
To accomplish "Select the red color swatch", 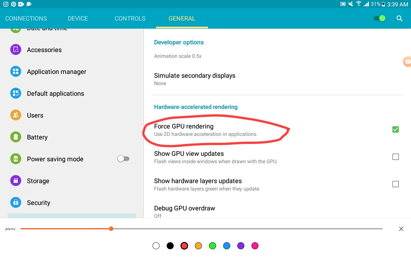I will click(x=184, y=246).
